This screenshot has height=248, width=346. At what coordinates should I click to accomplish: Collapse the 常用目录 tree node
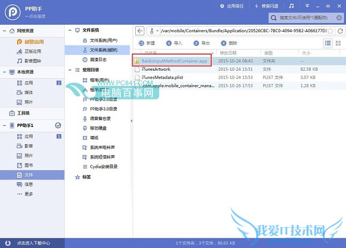coord(70,70)
